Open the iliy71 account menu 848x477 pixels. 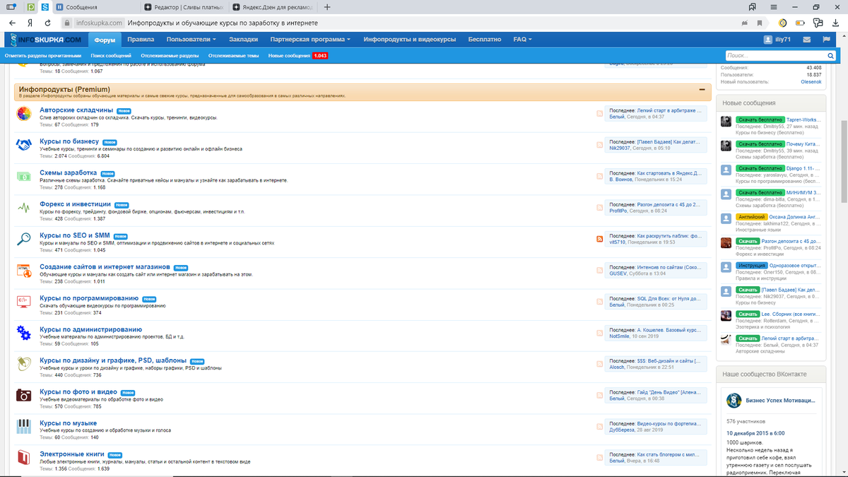(x=779, y=40)
